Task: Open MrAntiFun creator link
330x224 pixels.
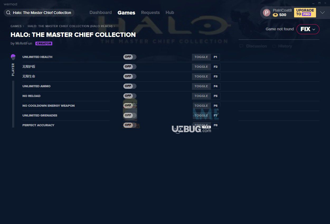Action: [23, 43]
